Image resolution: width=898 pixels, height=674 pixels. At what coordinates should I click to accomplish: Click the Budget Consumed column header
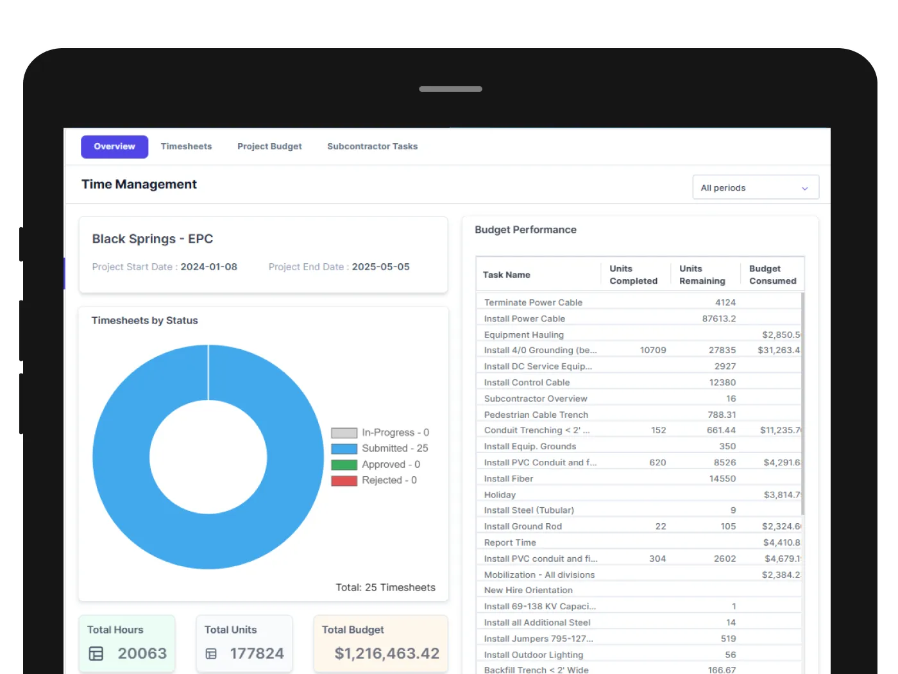click(772, 274)
